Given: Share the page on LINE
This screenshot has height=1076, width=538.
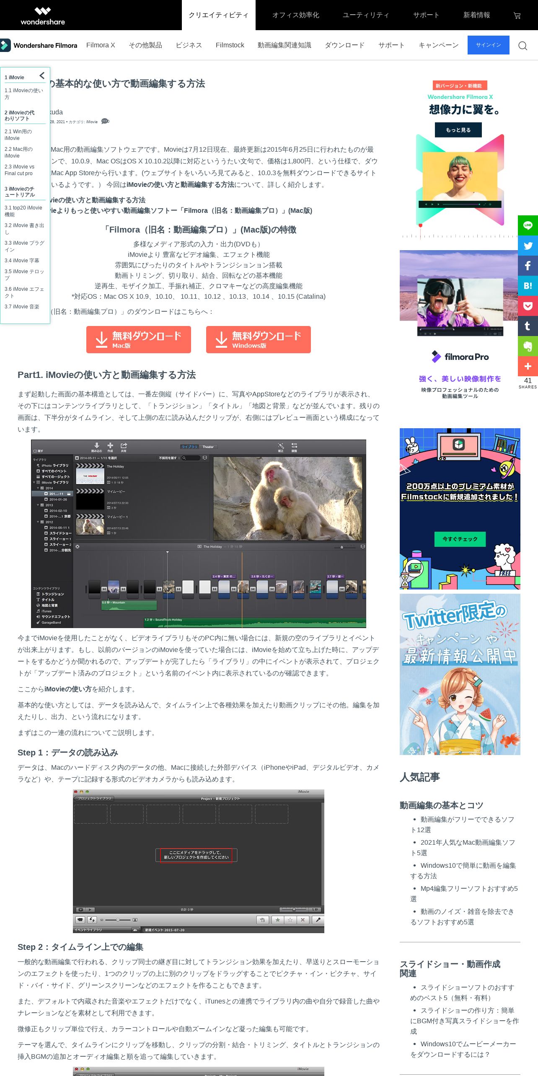Looking at the screenshot, I should click(x=528, y=225).
